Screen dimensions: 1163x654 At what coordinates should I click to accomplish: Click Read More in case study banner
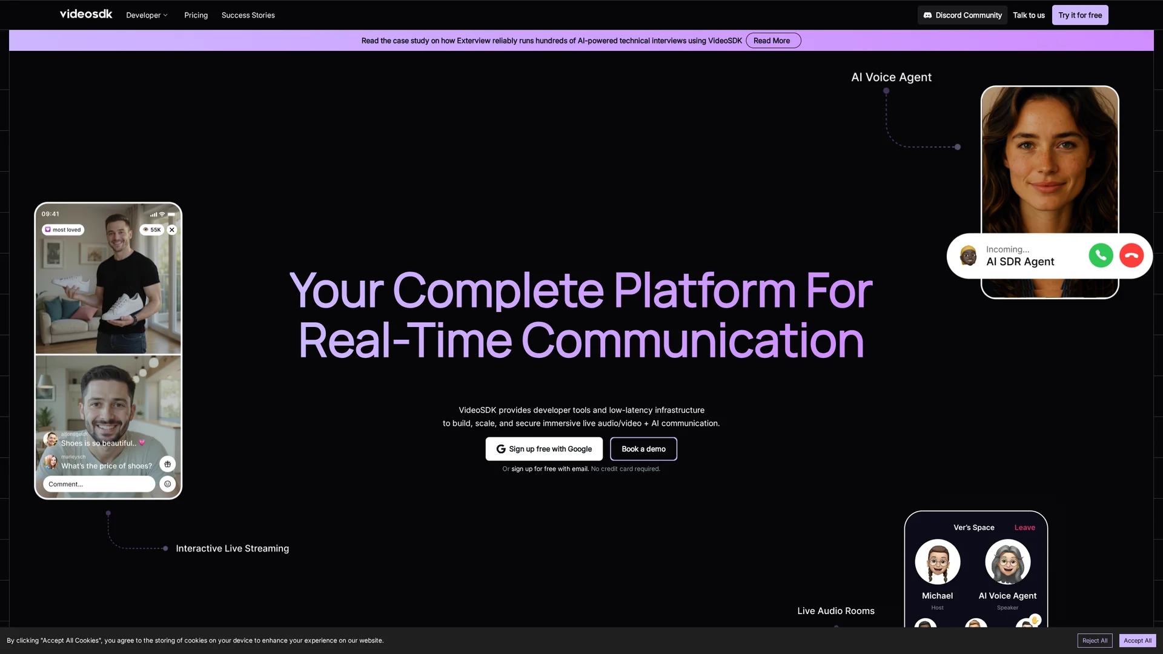(773, 41)
